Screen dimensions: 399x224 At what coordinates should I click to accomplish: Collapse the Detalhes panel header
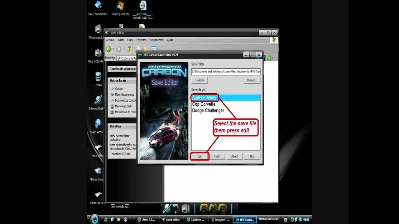(x=122, y=126)
